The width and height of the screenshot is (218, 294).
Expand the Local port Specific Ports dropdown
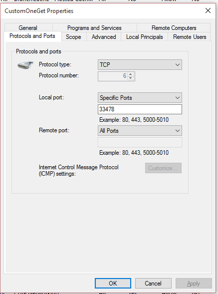pyautogui.click(x=140, y=98)
